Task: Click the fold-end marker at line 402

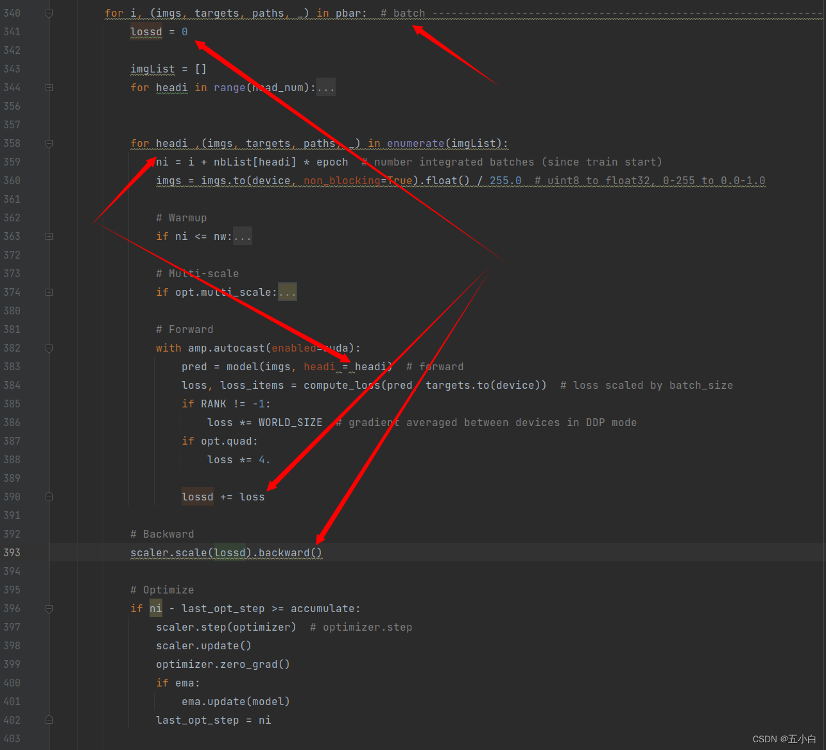Action: point(49,720)
